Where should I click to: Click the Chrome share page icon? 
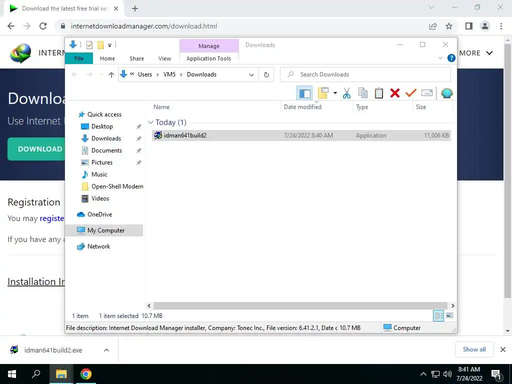click(433, 26)
